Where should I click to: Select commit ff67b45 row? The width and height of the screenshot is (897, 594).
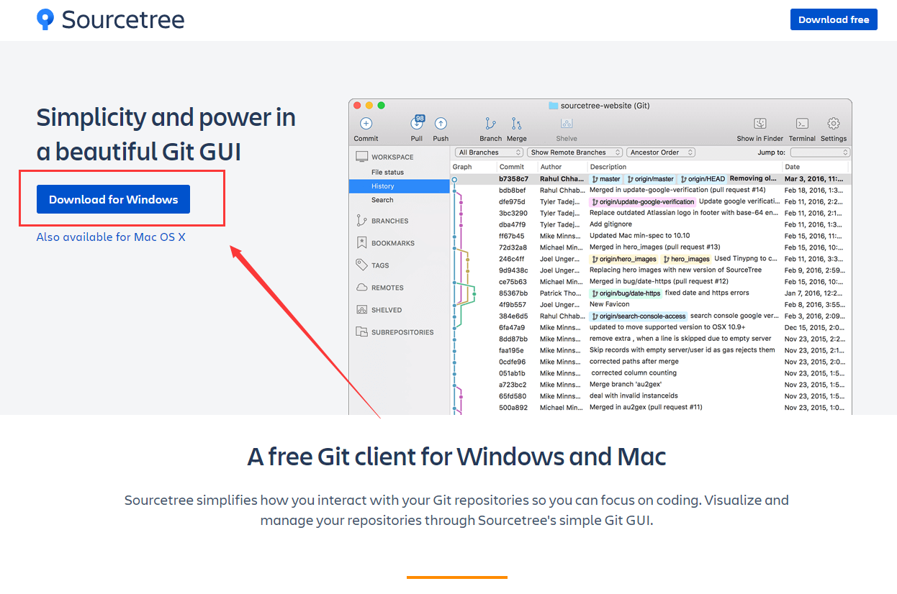[651, 236]
